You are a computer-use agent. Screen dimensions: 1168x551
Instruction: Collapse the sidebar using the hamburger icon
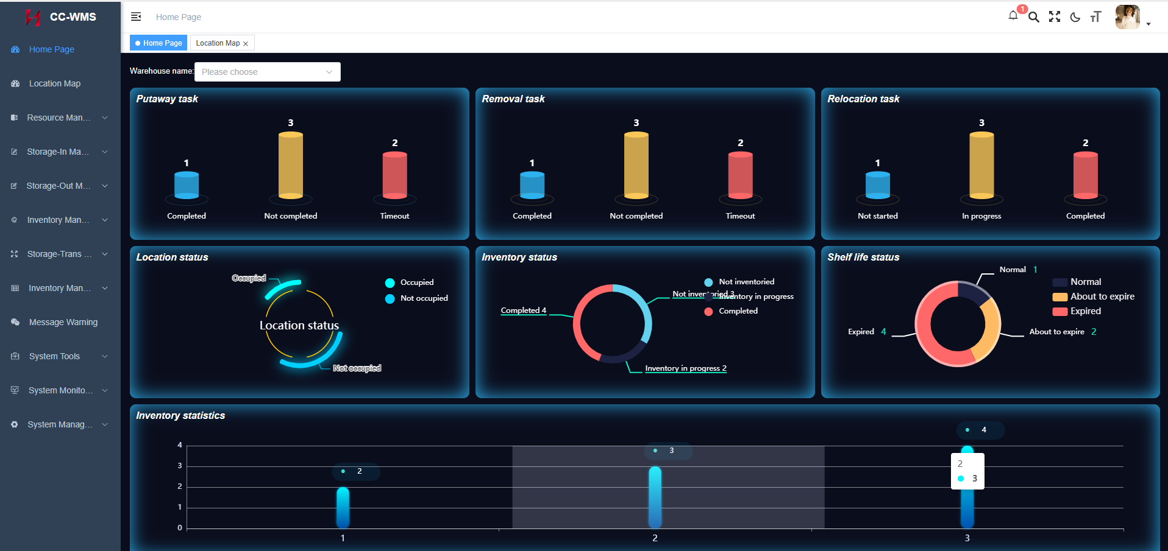[136, 16]
